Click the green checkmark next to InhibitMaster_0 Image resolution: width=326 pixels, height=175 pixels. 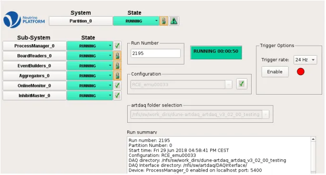pos(117,96)
